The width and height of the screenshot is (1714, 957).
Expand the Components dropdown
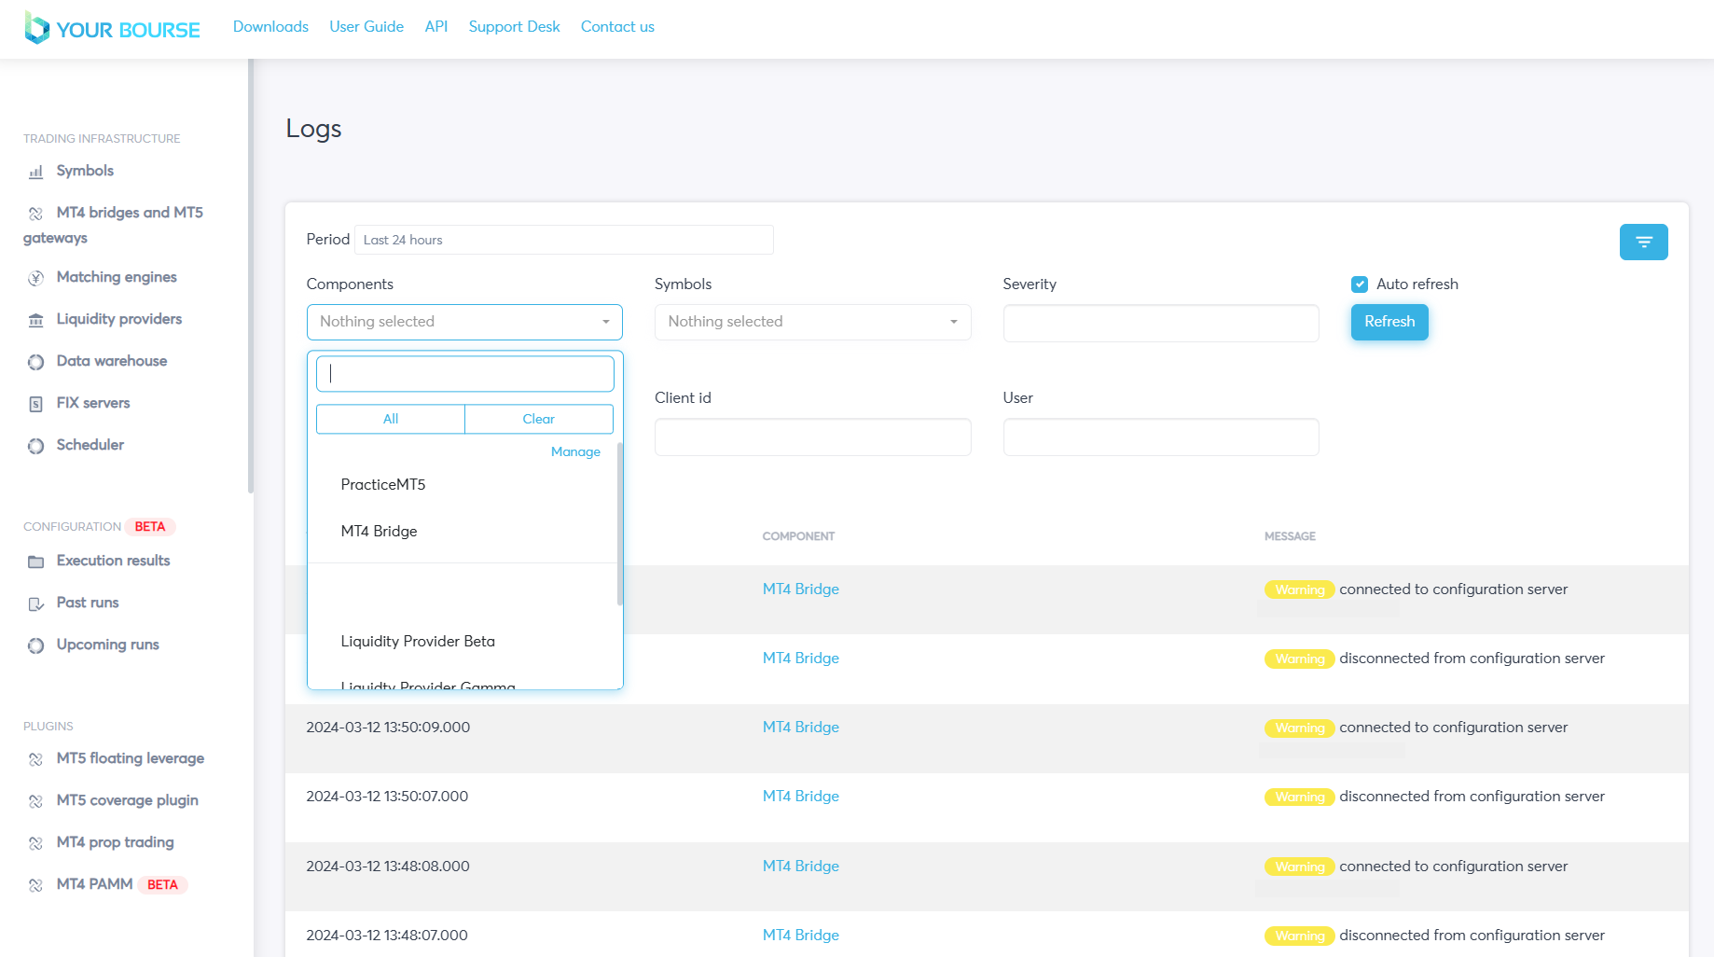[464, 322]
